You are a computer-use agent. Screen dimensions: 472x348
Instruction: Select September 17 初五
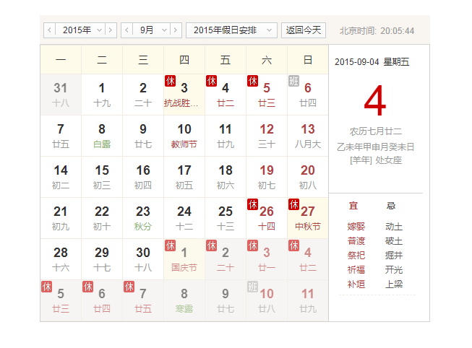click(184, 177)
